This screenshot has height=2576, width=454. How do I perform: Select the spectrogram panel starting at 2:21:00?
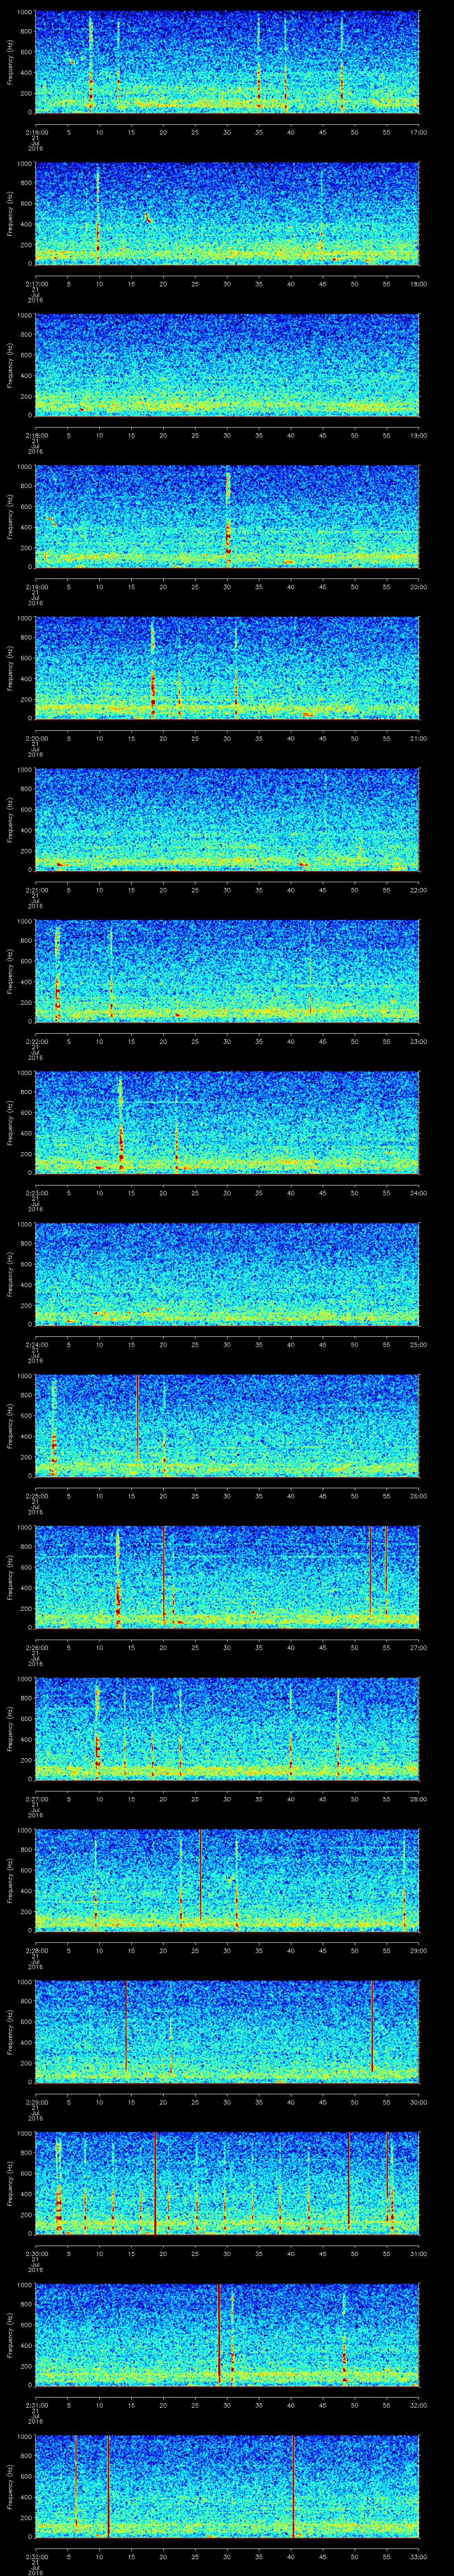click(227, 819)
